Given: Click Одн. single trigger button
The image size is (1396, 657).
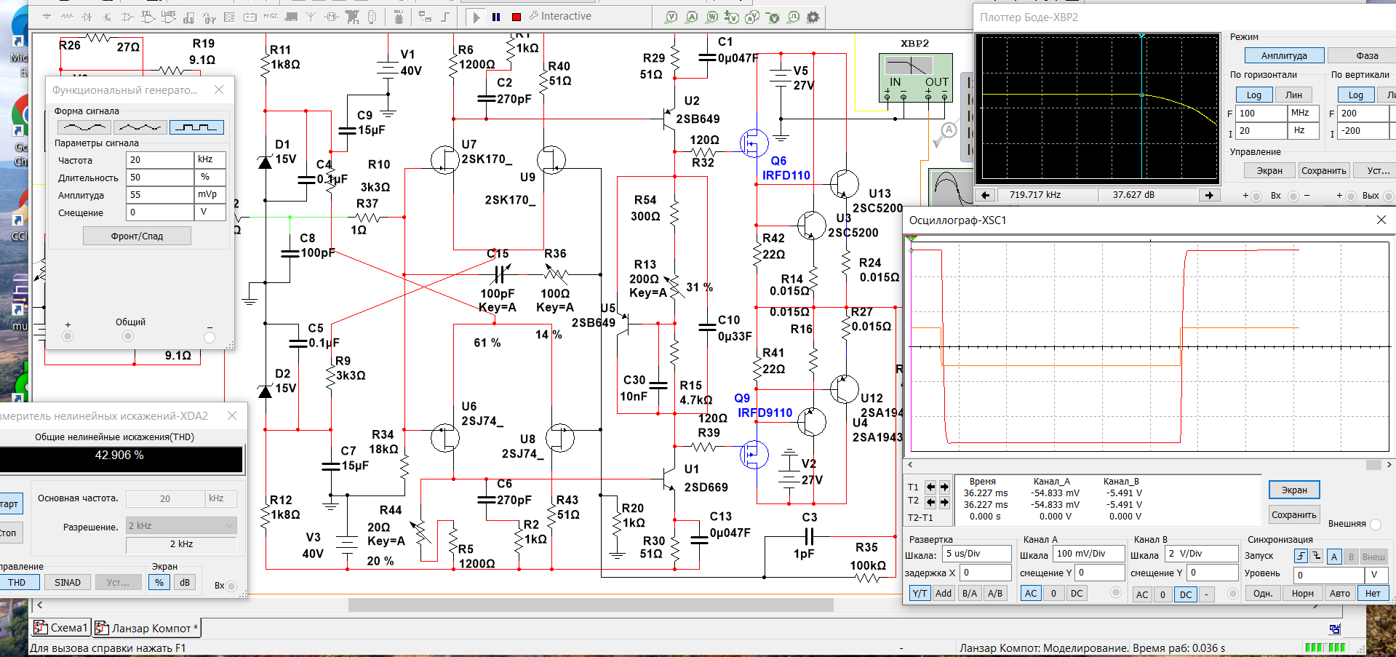Looking at the screenshot, I should 1263,594.
